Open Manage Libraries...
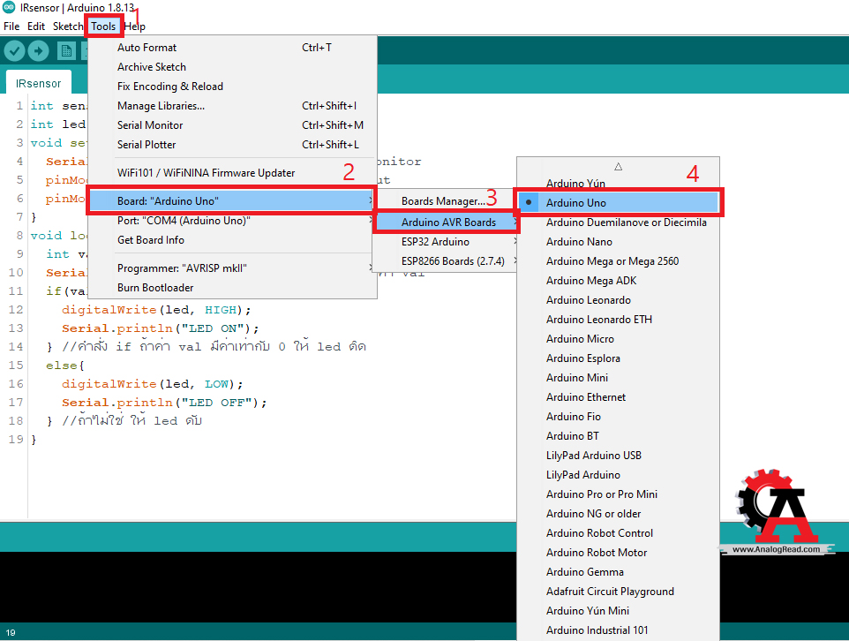The image size is (849, 641). point(232,106)
